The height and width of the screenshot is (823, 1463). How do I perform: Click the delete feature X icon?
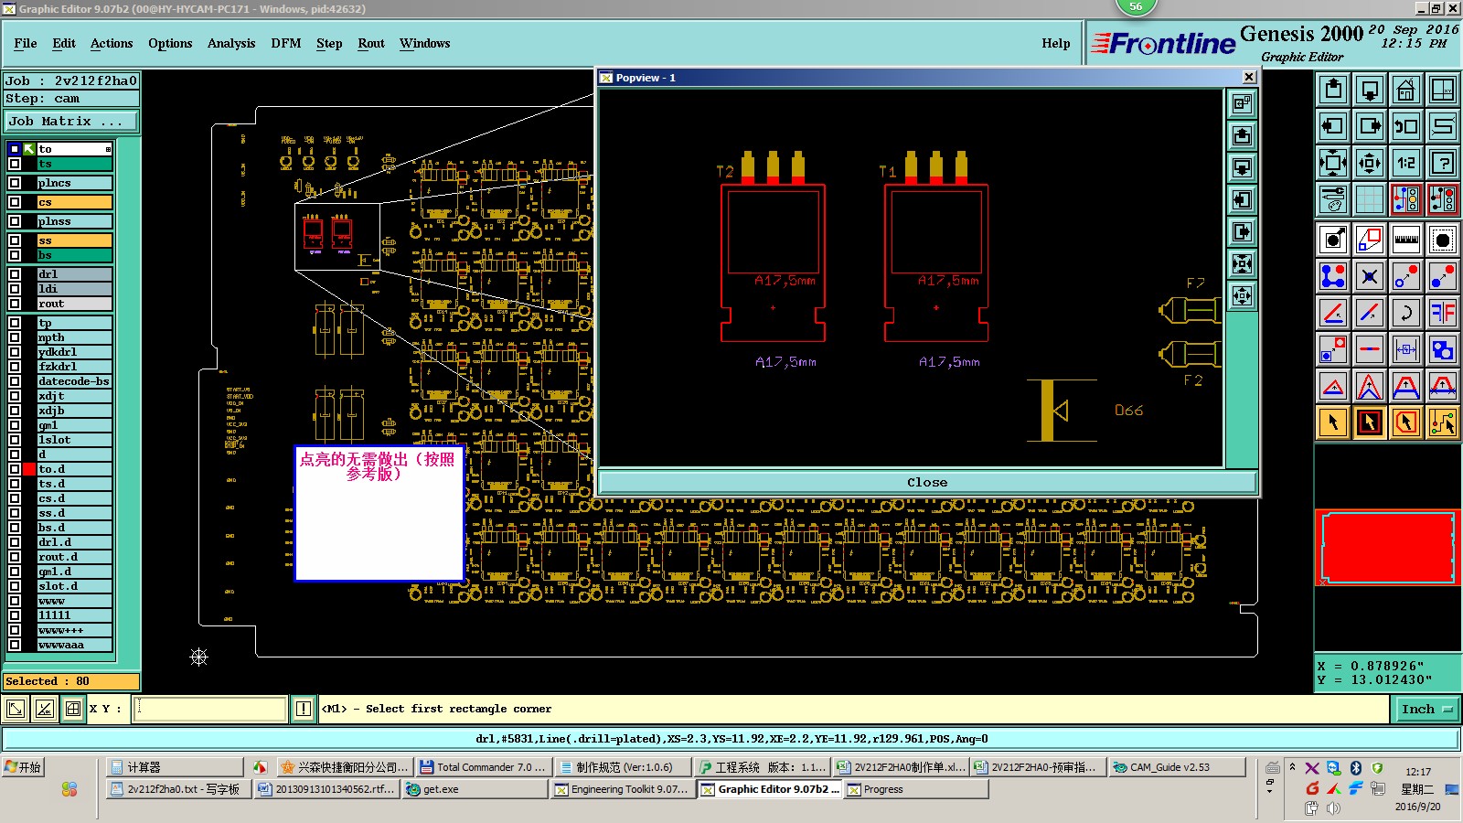pyautogui.click(x=1370, y=276)
